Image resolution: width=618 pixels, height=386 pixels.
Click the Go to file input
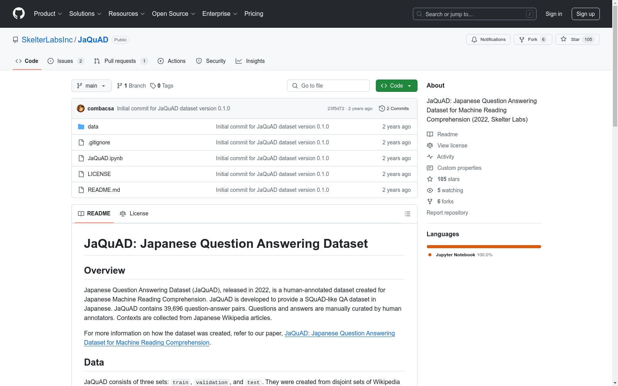click(328, 86)
